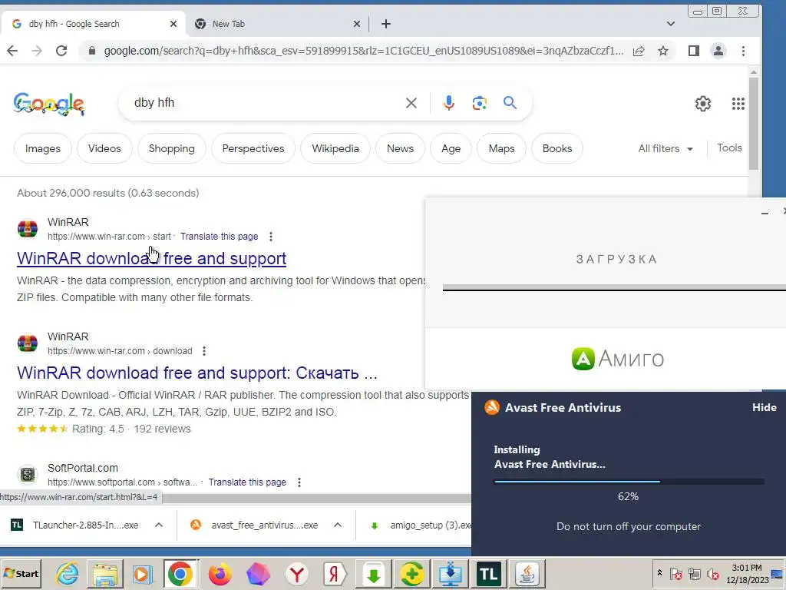Open WinRAR Скачать result link

(197, 373)
